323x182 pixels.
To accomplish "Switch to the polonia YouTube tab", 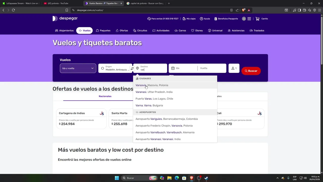I will tap(62, 3).
